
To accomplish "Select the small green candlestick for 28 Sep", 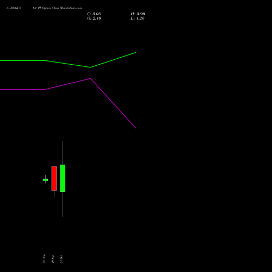I will (x=45, y=180).
